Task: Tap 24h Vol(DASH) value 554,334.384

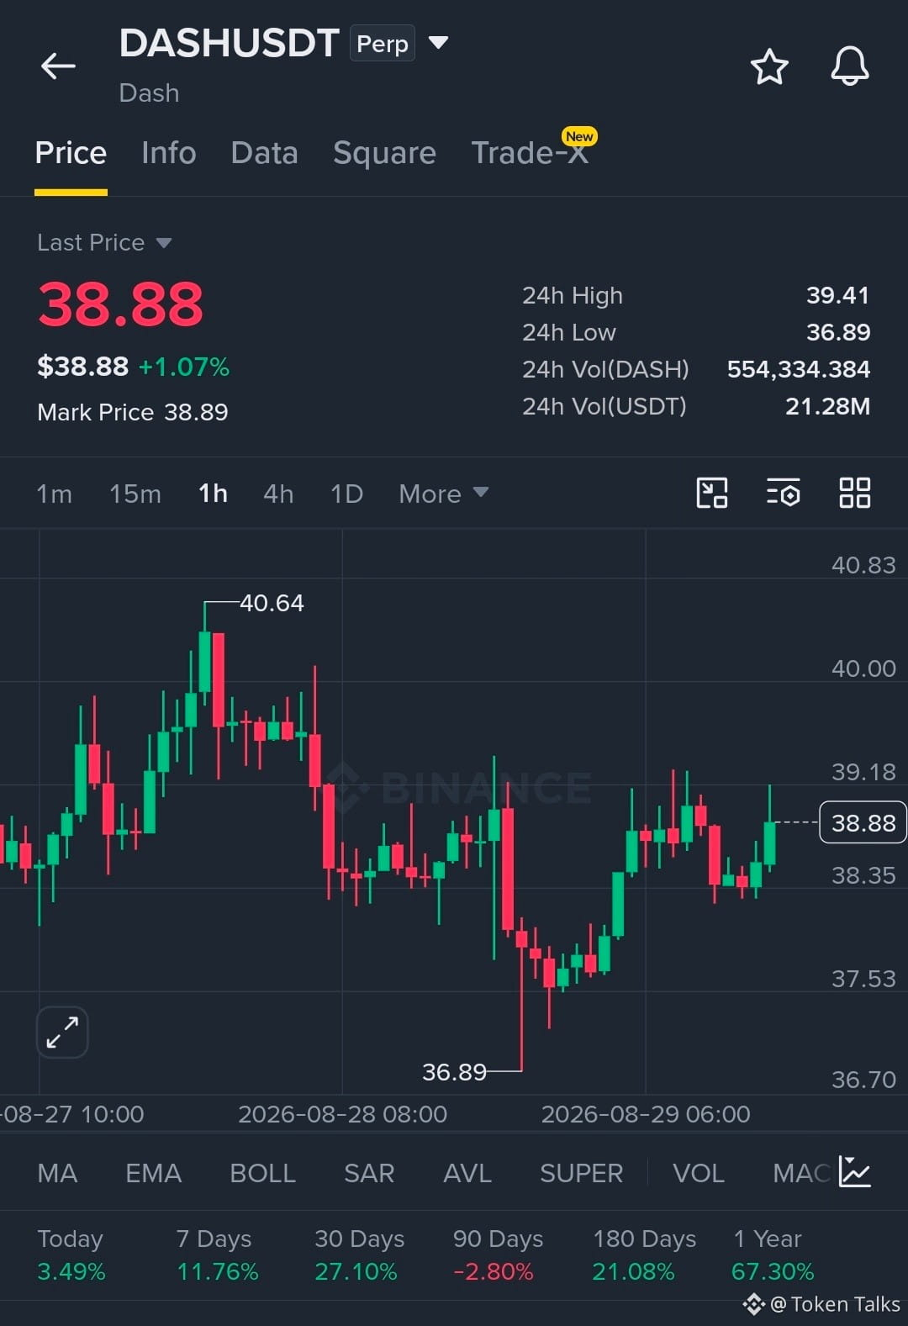Action: [799, 369]
